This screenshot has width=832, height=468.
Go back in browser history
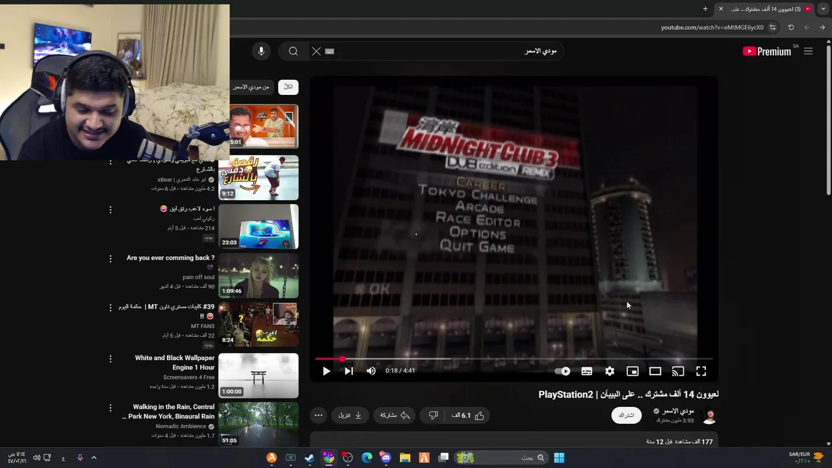[x=822, y=27]
